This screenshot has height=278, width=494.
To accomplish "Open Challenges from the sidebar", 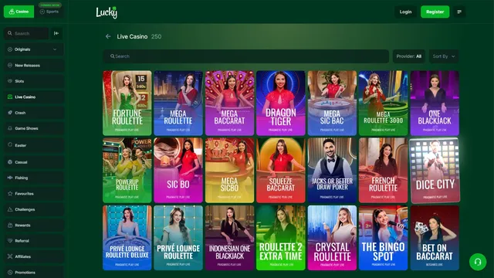I will [34, 209].
